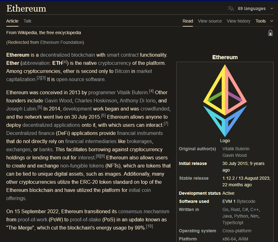Open the smart contract link
This screenshot has height=242, width=278.
tap(122, 55)
